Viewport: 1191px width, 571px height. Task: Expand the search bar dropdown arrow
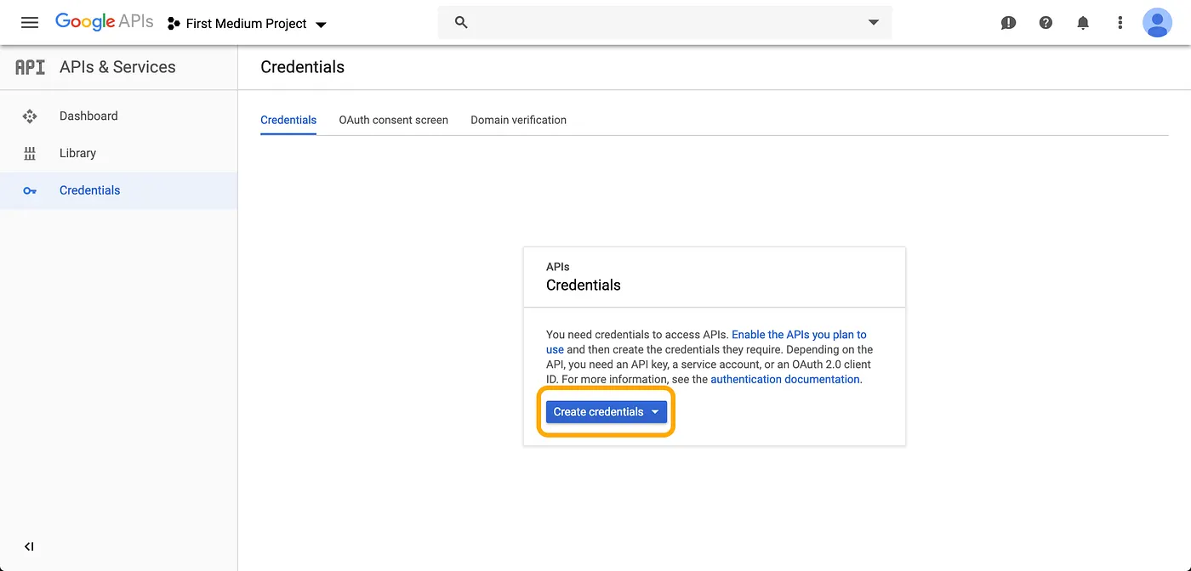[873, 23]
